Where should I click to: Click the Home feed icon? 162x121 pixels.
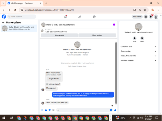65,17
